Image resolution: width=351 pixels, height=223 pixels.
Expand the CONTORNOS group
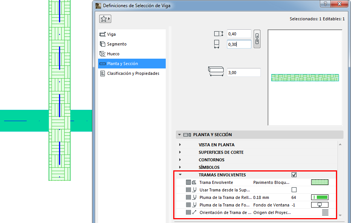coord(180,160)
